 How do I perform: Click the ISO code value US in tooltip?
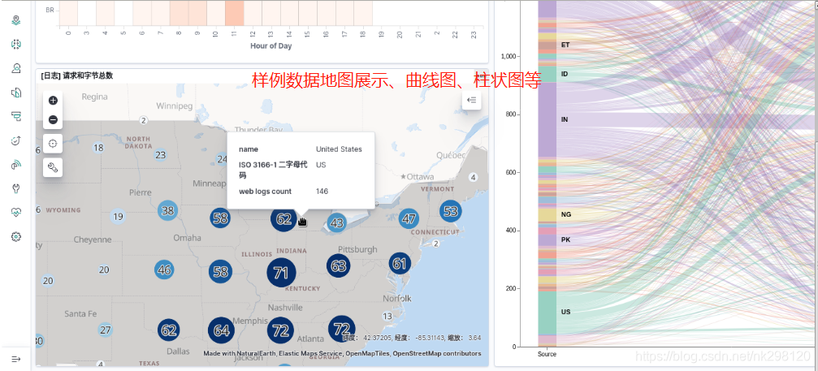coord(321,165)
